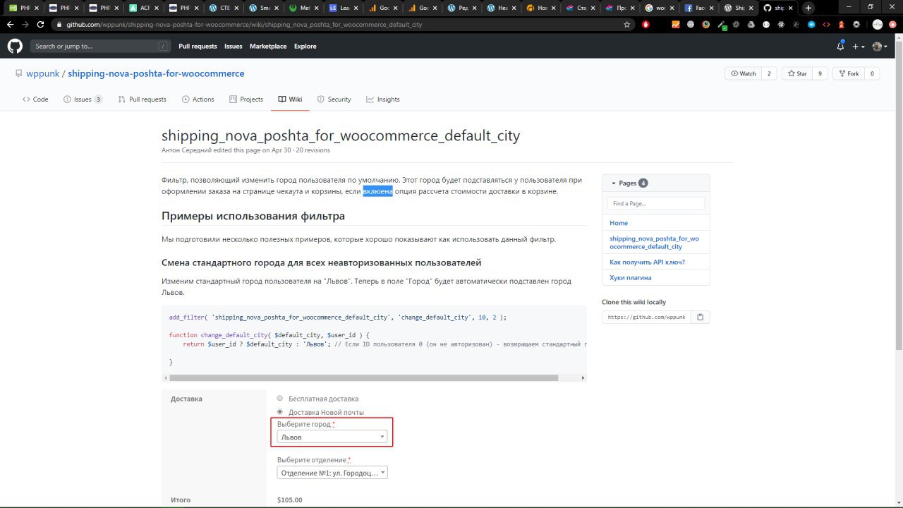The image size is (903, 508).
Task: Open the Security tab
Action: tap(334, 99)
